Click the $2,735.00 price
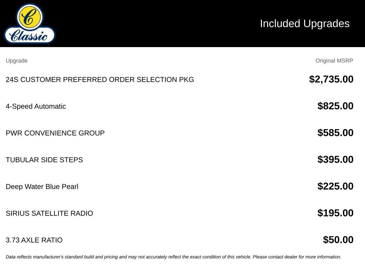The width and height of the screenshot is (365, 274). coord(331,79)
